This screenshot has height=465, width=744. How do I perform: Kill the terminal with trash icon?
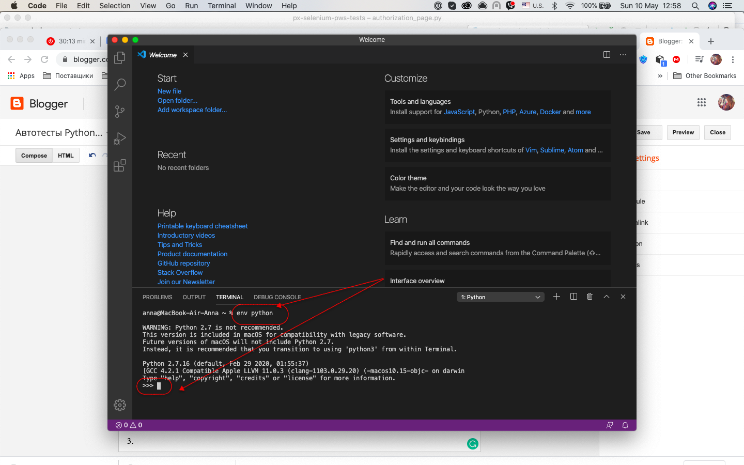(x=590, y=297)
